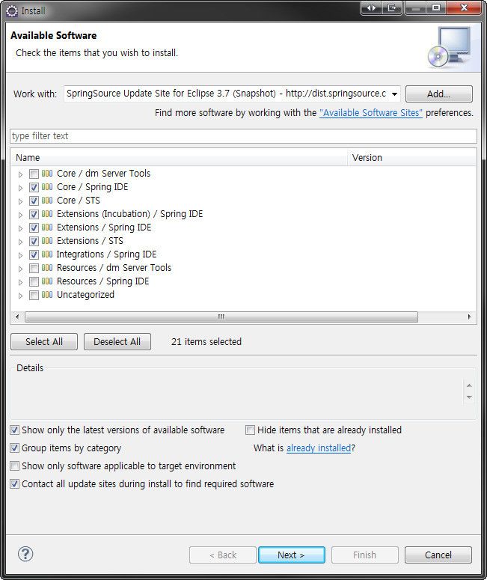Viewport: 487px width, 580px height.
Task: Click the type filter text field
Action: point(243,136)
